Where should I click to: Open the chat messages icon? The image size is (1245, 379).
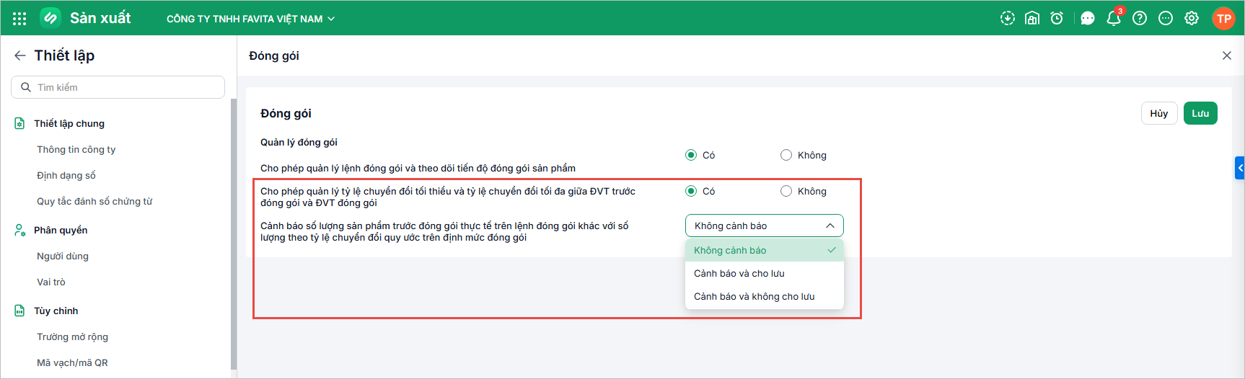pyautogui.click(x=1088, y=19)
